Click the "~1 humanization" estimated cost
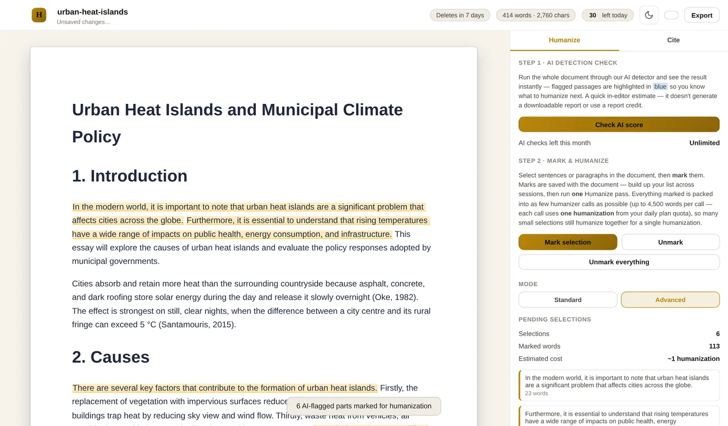 (x=693, y=358)
